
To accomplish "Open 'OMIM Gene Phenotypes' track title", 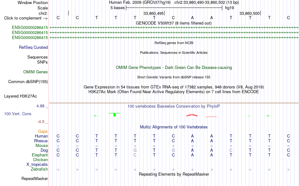I will coord(174,68).
